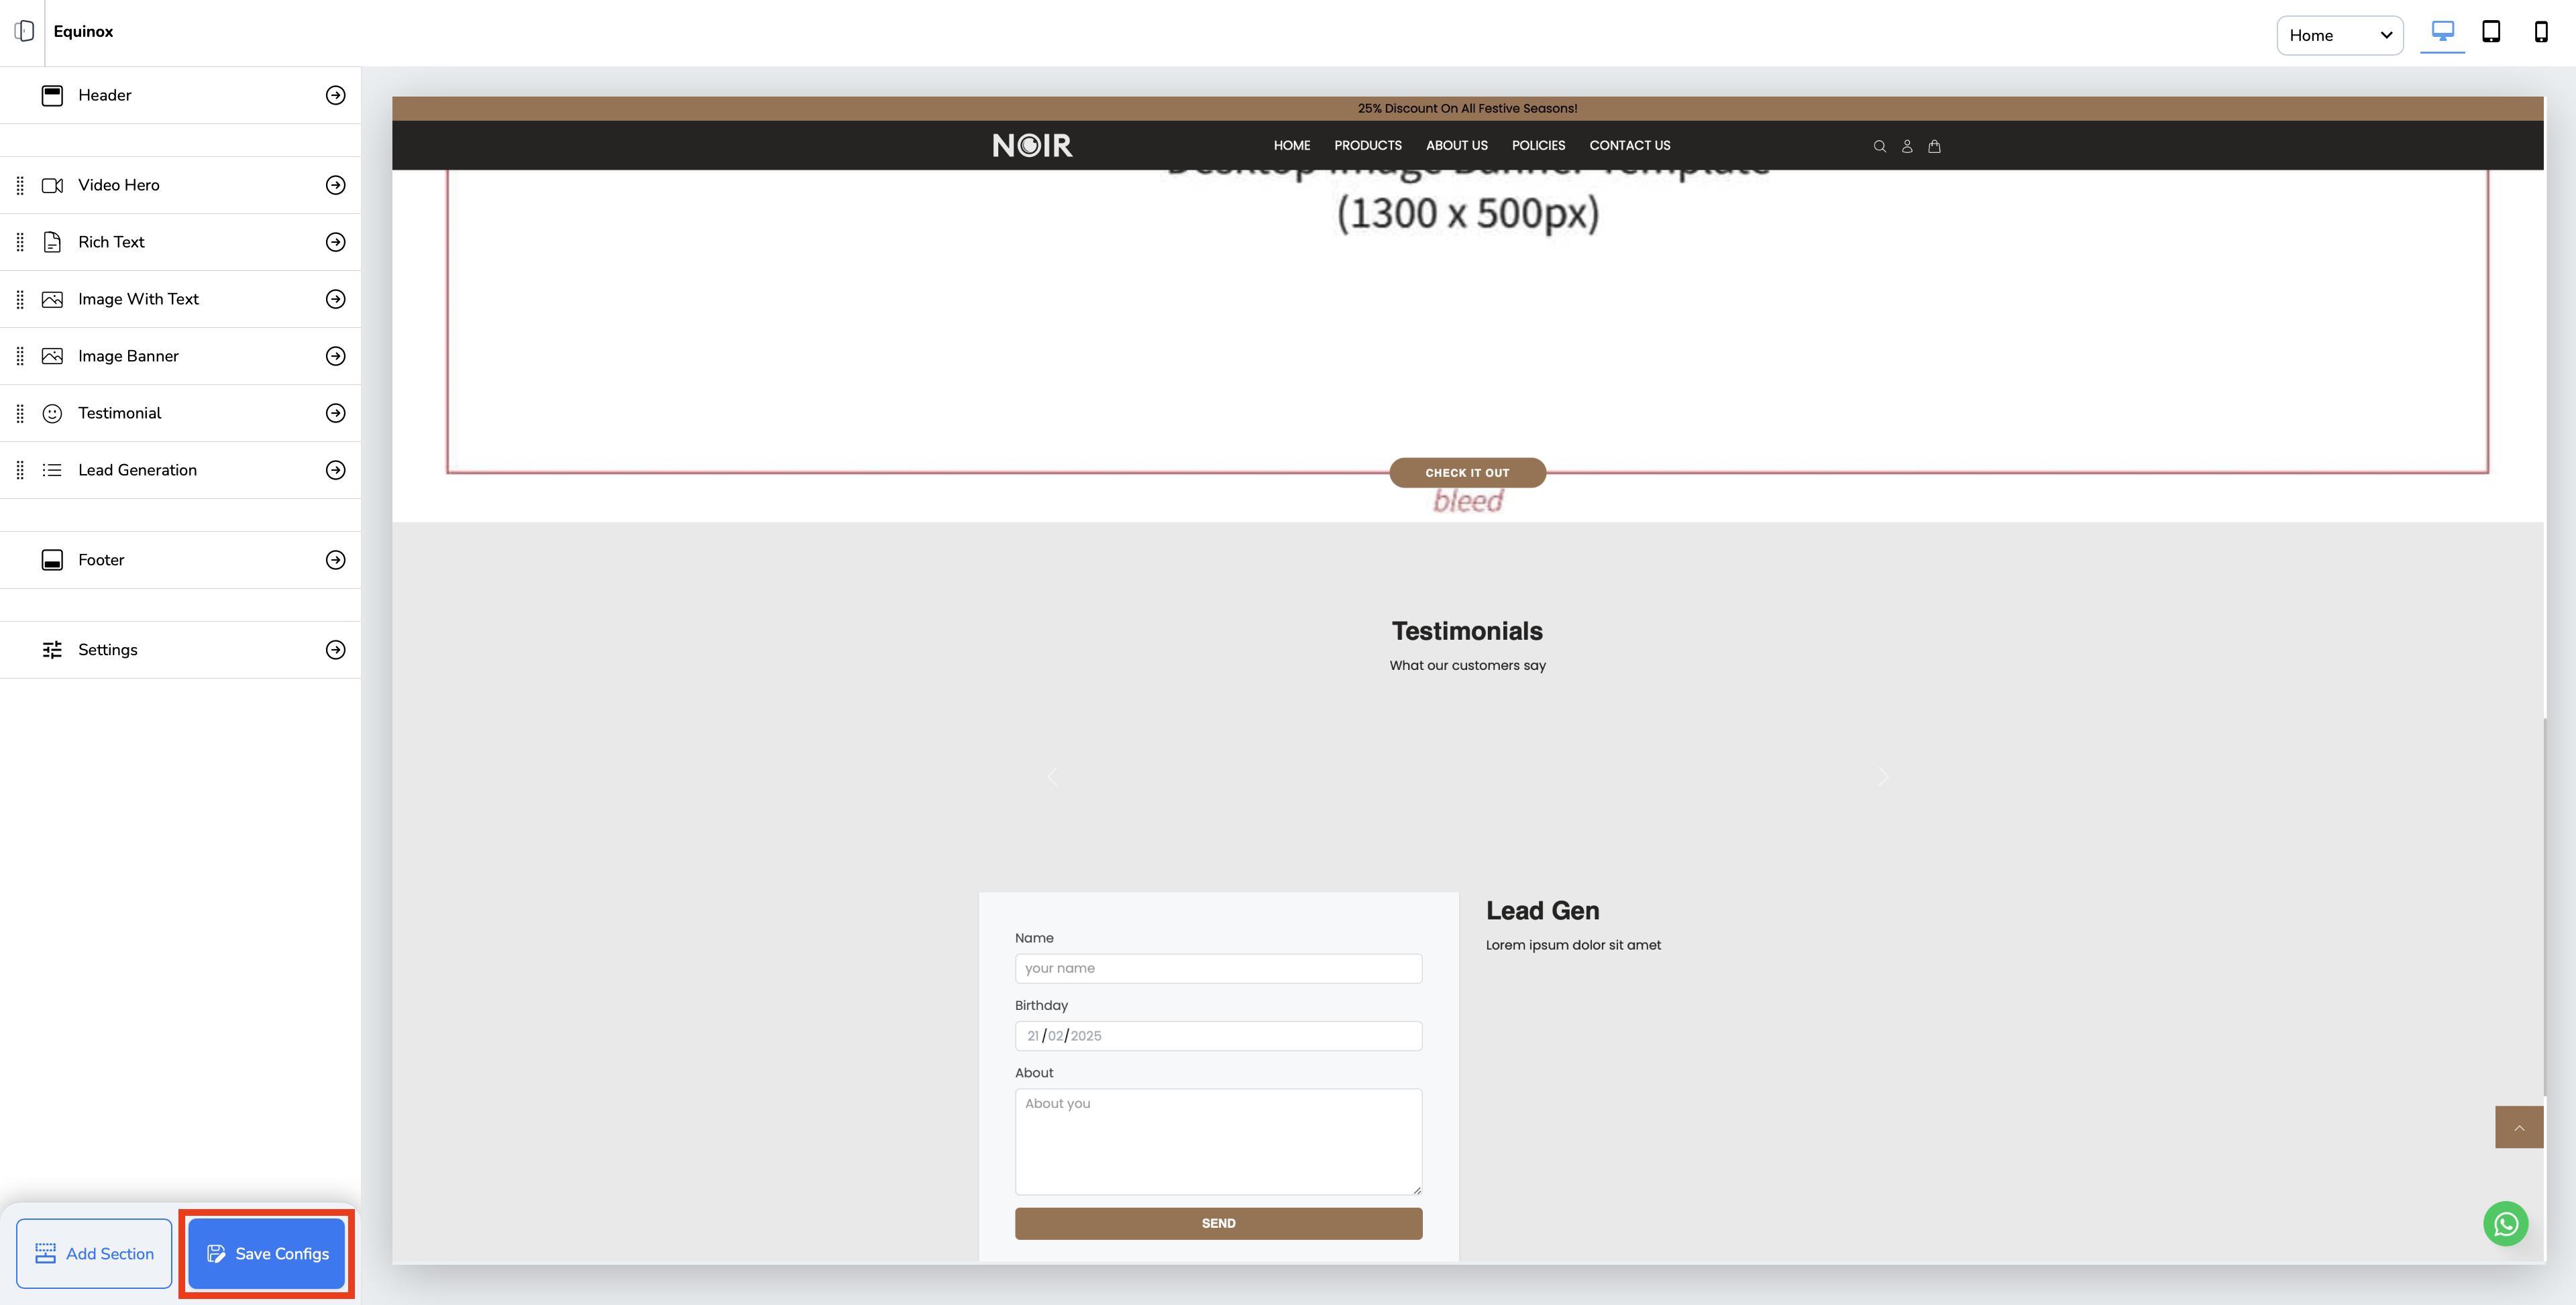2576x1305 pixels.
Task: Expand the Testimonial section settings
Action: point(336,413)
